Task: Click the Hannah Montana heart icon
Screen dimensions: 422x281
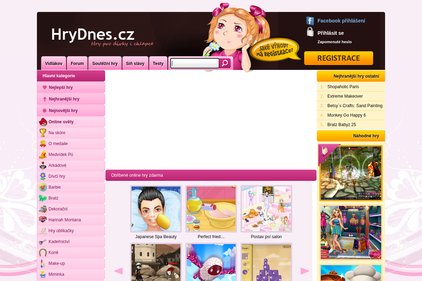Action: (43, 220)
